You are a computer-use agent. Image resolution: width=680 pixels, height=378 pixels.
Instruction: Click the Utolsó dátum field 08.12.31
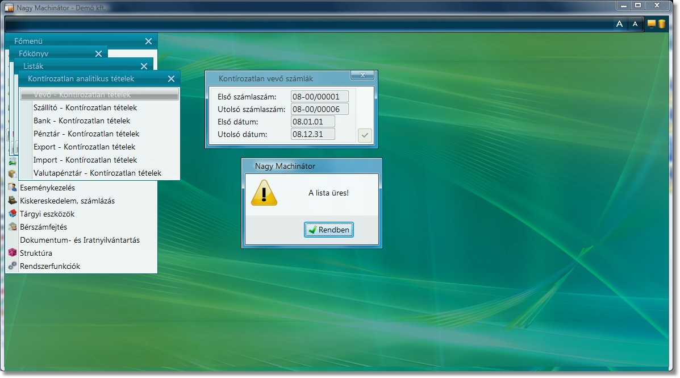pyautogui.click(x=312, y=134)
